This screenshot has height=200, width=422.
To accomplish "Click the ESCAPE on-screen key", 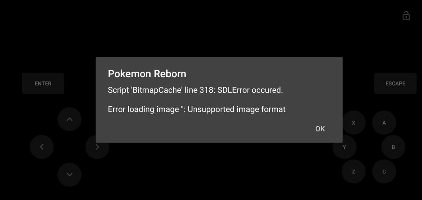I will point(395,83).
